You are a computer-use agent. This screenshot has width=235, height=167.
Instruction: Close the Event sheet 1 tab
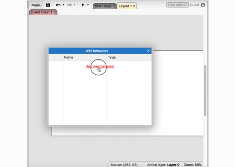tap(55, 12)
